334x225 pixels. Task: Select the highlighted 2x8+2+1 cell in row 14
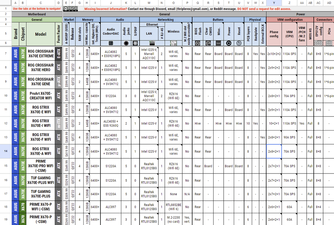[274, 151]
